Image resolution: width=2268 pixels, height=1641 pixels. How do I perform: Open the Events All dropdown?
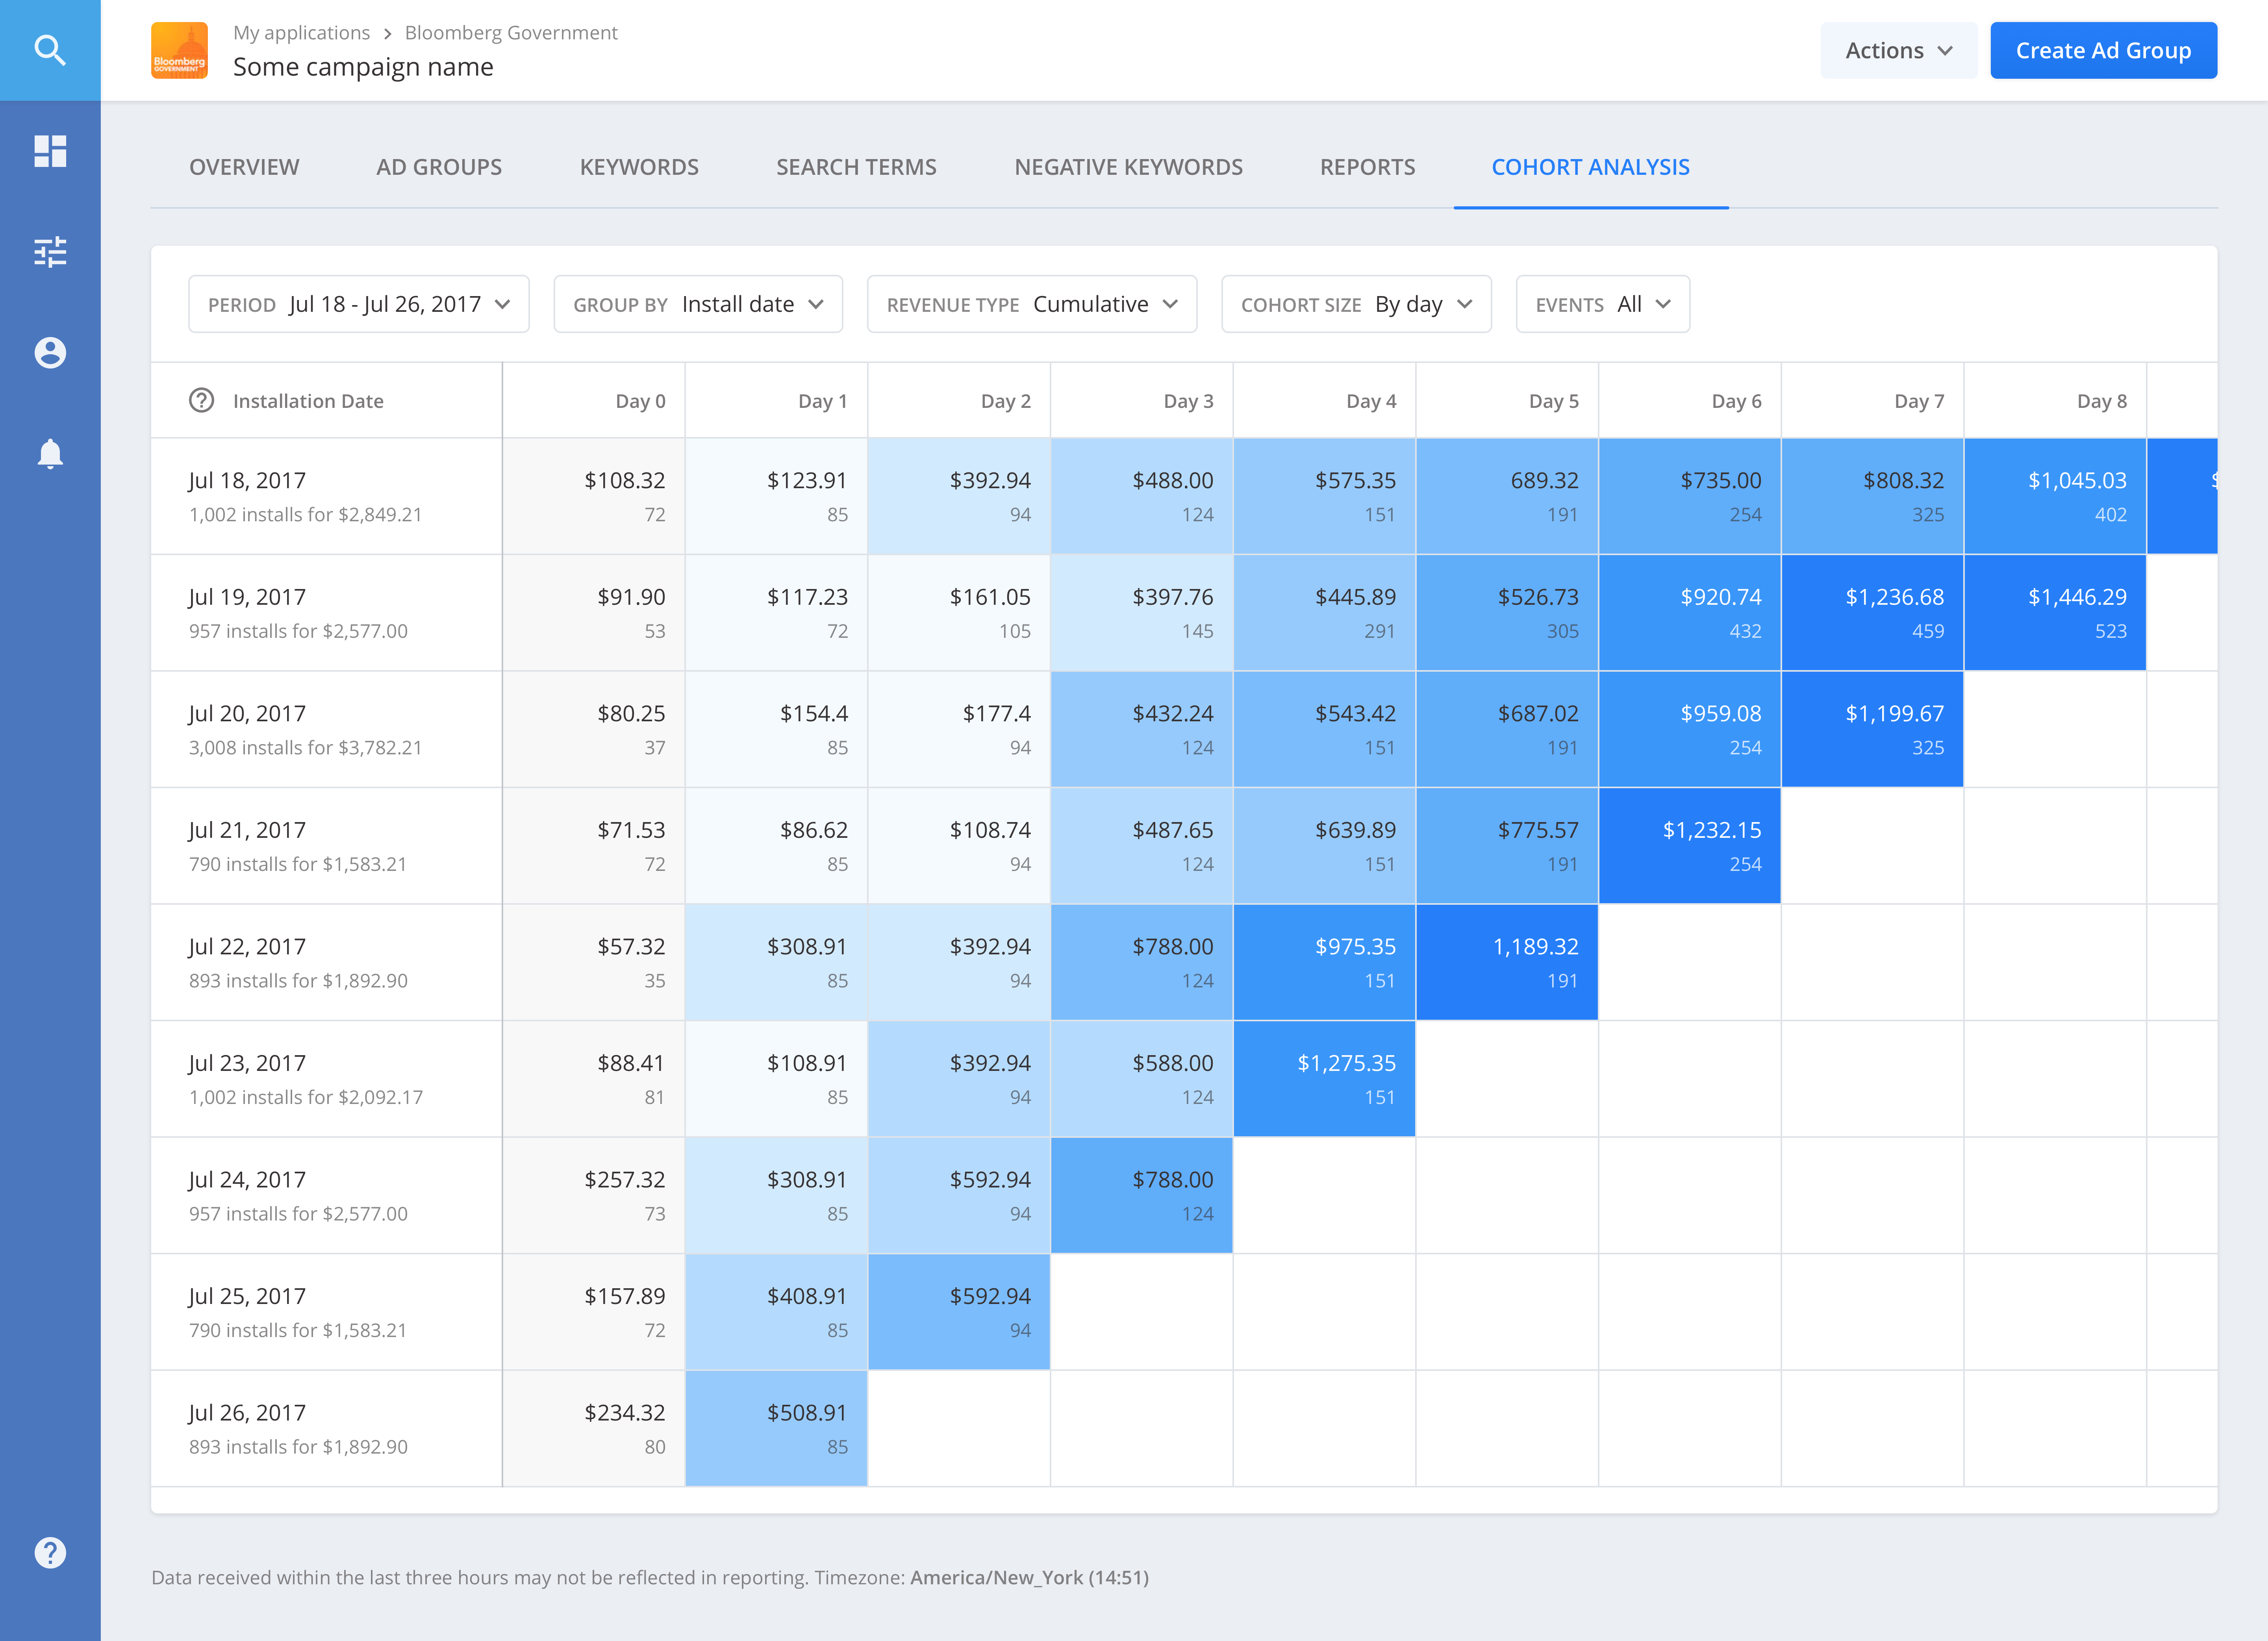pyautogui.click(x=1603, y=304)
